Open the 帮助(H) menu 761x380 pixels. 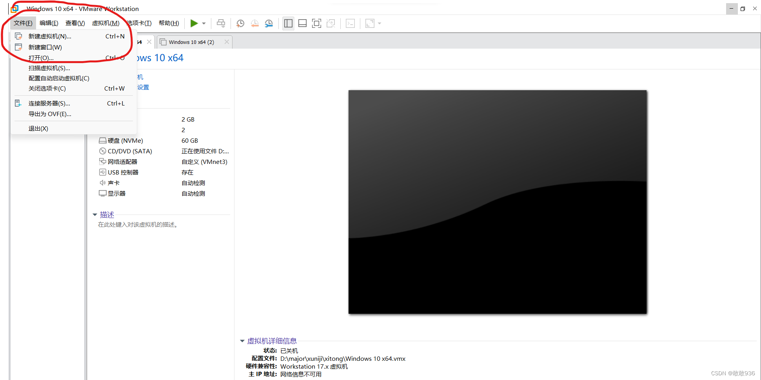[169, 23]
